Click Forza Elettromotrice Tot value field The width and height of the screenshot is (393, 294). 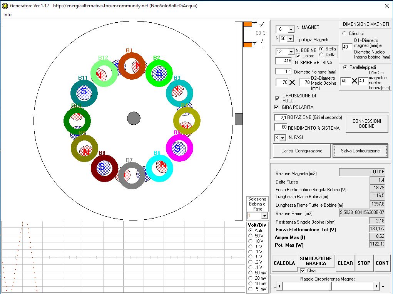[377, 229]
